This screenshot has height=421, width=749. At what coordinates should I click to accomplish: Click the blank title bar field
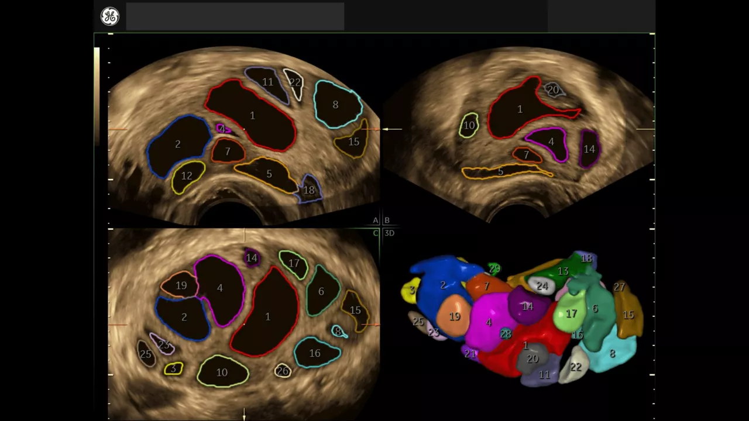click(235, 16)
